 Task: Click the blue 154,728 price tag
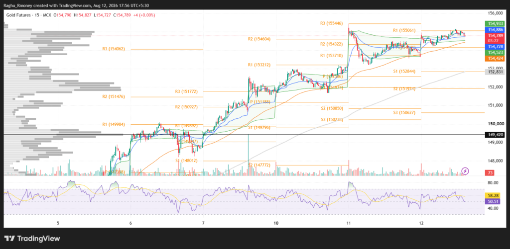pos(495,47)
